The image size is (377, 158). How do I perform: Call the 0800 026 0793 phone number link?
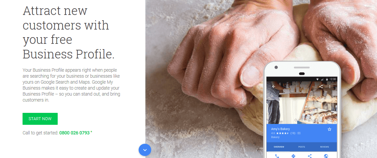[75, 133]
